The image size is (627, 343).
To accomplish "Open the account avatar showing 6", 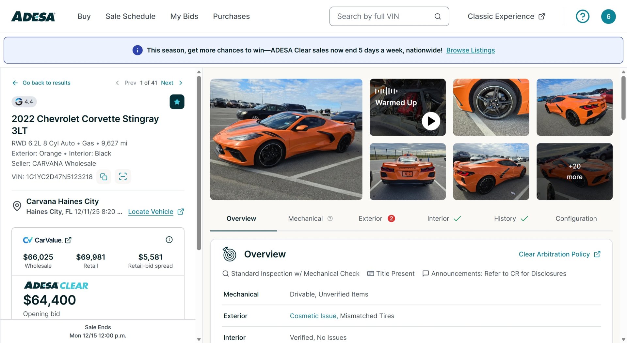I will [x=608, y=16].
